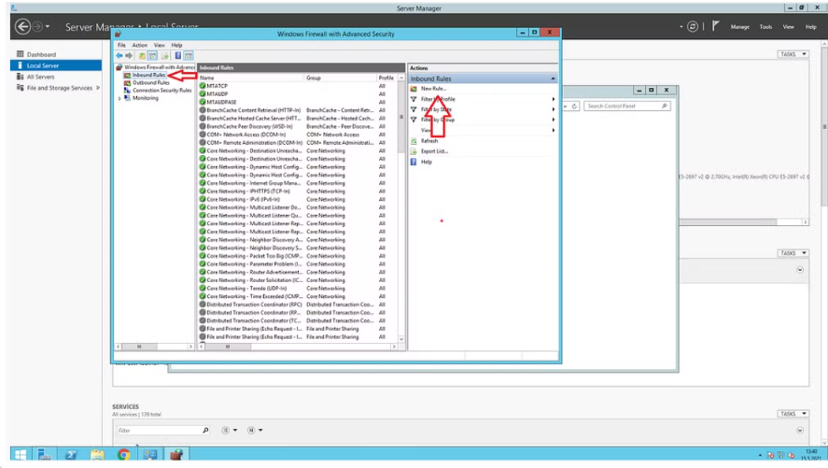Click Export List... in Actions pane
The width and height of the screenshot is (828, 468).
click(x=435, y=151)
